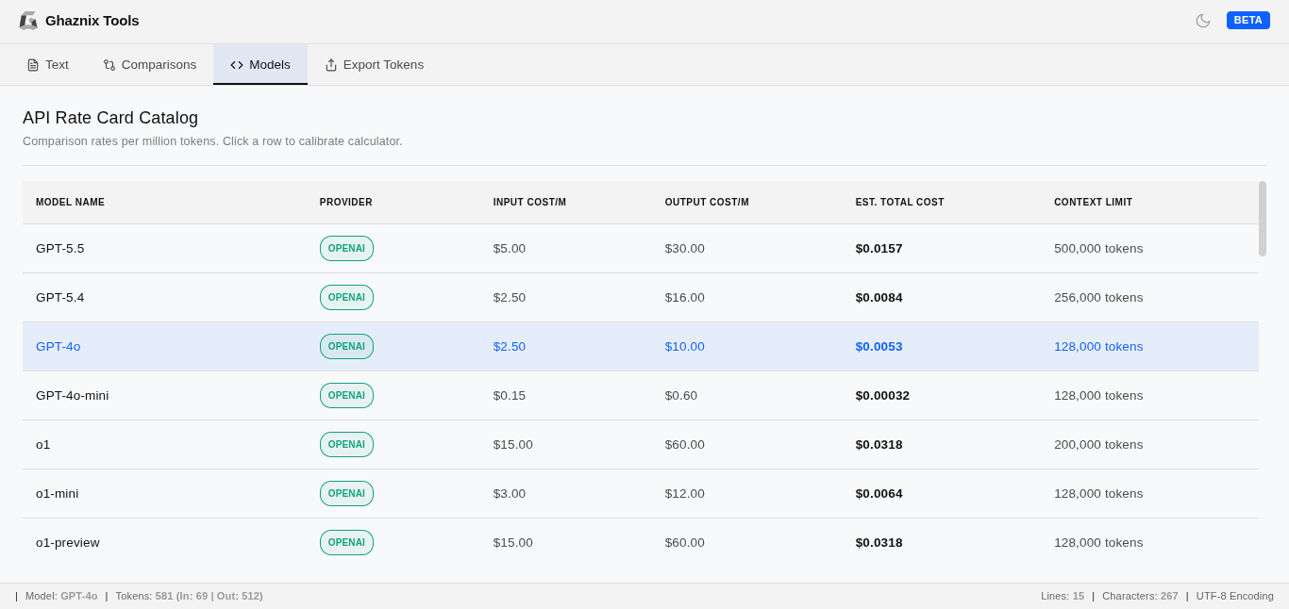
Task: Go to the Export Tokens tab
Action: pyautogui.click(x=375, y=65)
